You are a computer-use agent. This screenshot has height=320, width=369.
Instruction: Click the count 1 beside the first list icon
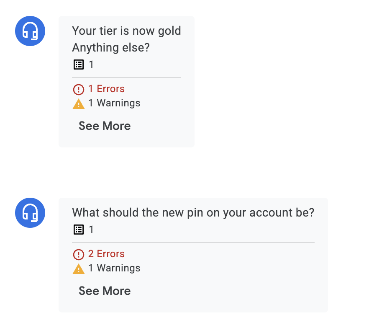pyautogui.click(x=91, y=65)
